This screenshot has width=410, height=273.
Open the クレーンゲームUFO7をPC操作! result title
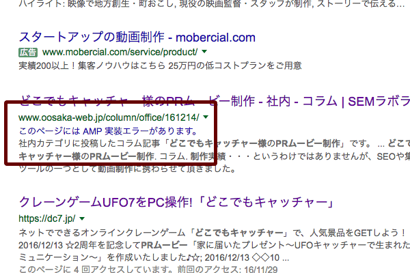point(176,202)
